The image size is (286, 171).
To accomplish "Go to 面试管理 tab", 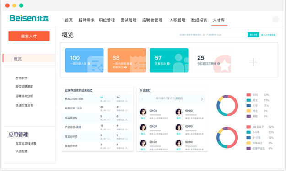I will click(x=129, y=20).
